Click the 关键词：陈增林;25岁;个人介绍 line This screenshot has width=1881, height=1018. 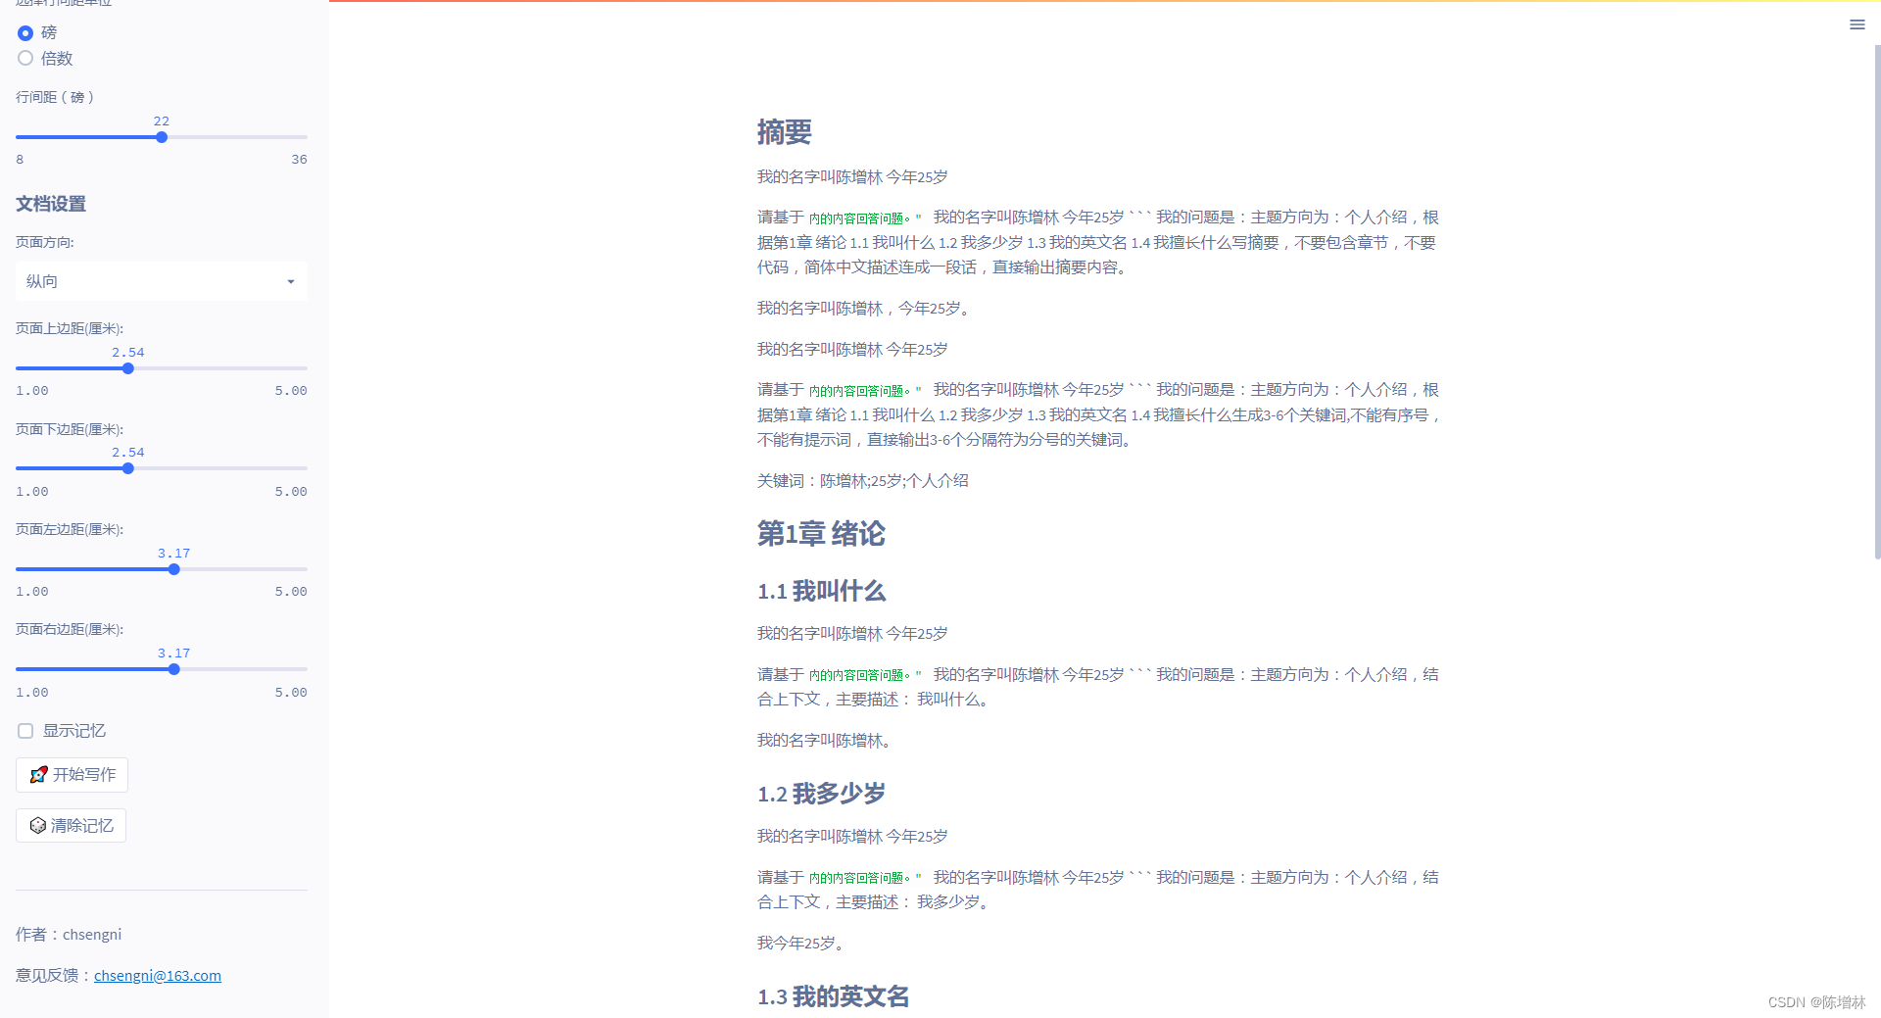(x=862, y=481)
